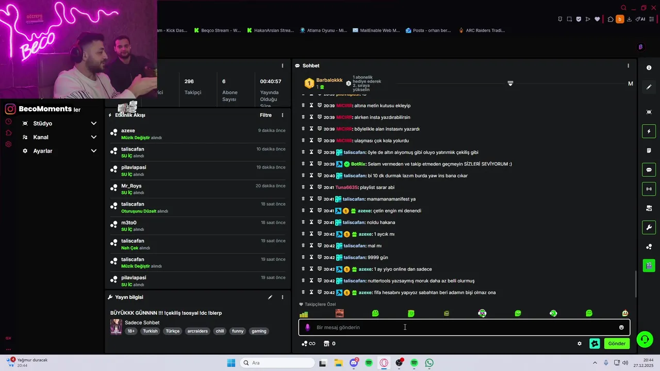The width and height of the screenshot is (660, 371).
Task: Switch to the ARC Raiders Trading tab
Action: coord(482,30)
